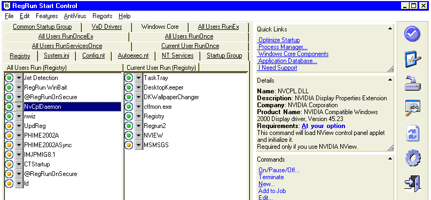This screenshot has width=431, height=200.
Task: Select the 'ld' entry in All Users list
Action: (26, 183)
